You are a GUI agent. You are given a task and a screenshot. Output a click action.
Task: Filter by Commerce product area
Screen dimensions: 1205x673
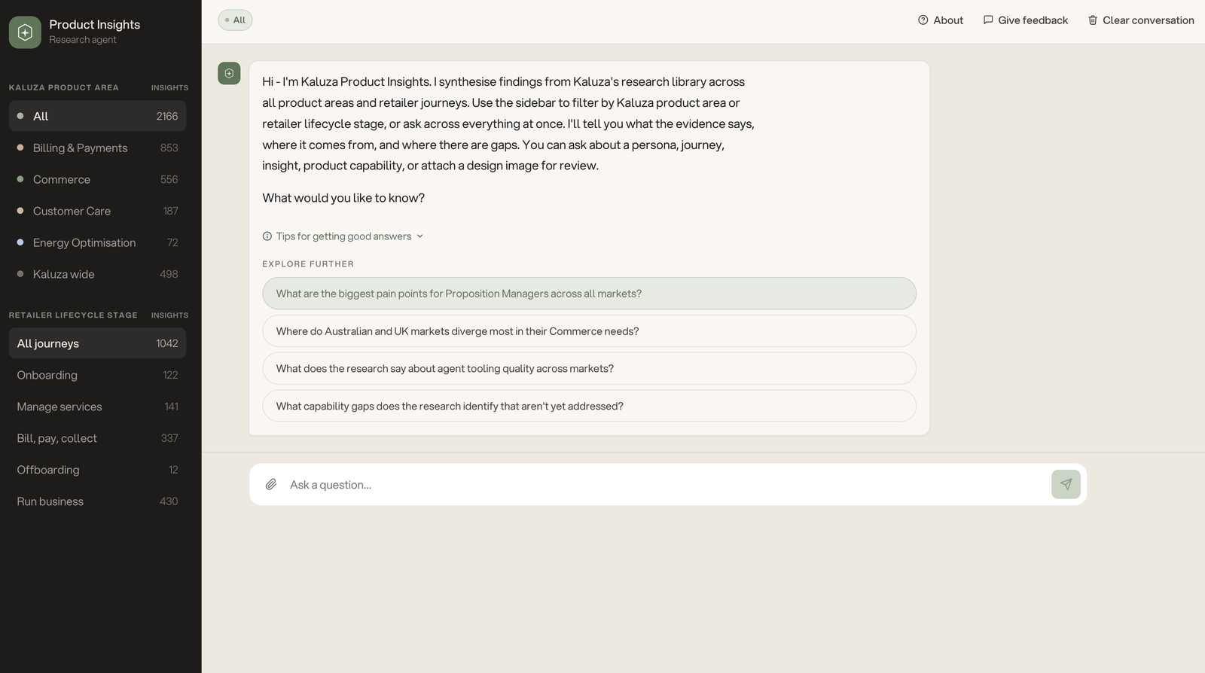coord(97,179)
